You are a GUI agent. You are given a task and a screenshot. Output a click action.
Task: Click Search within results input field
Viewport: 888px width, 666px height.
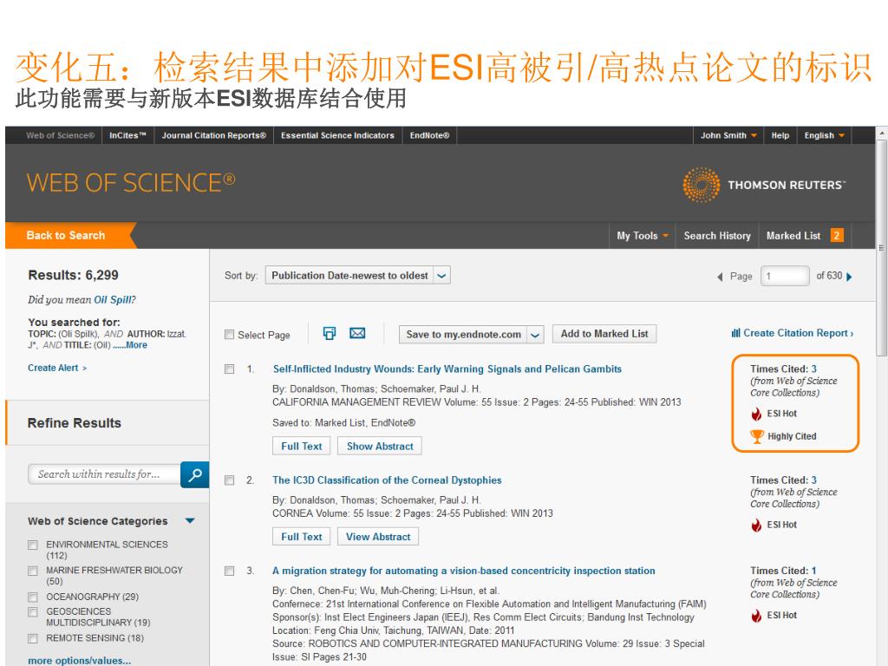[x=104, y=474]
